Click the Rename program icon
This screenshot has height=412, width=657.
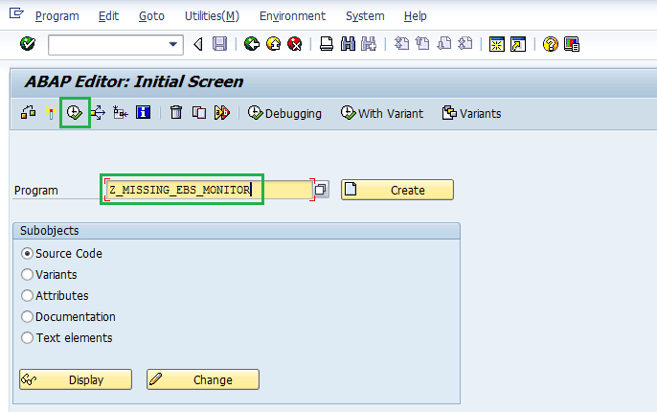pyautogui.click(x=222, y=113)
